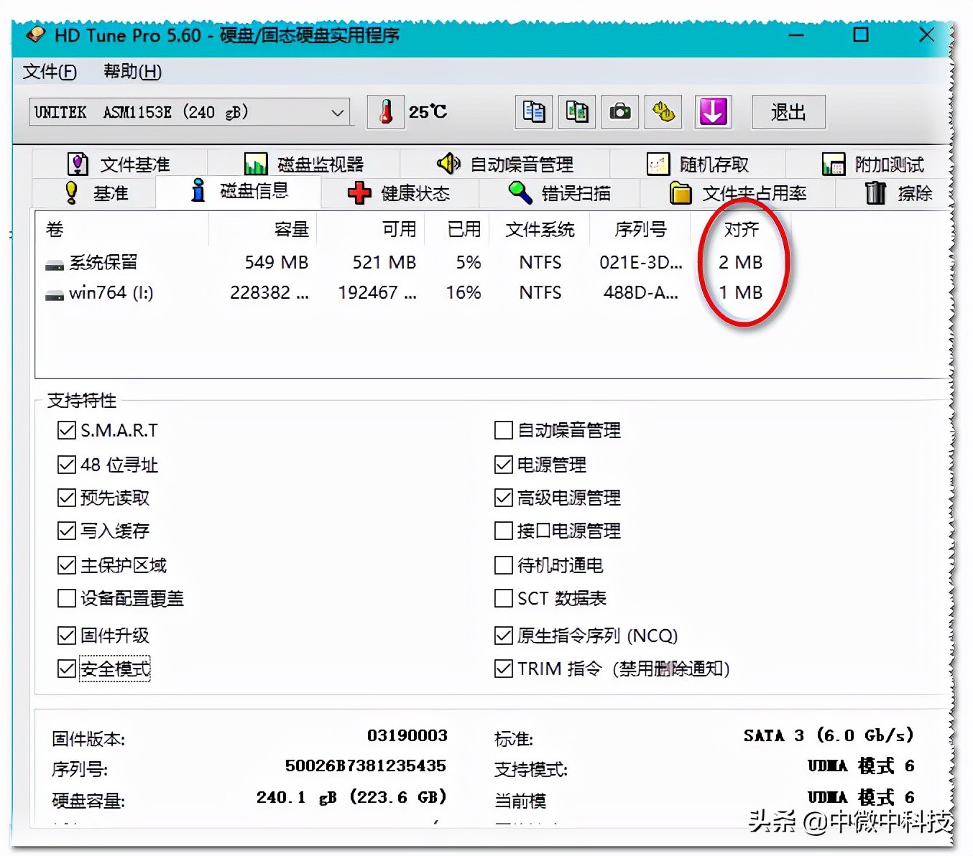Click the green download arrow icon
Viewport: 973px width, 856px height.
[712, 111]
